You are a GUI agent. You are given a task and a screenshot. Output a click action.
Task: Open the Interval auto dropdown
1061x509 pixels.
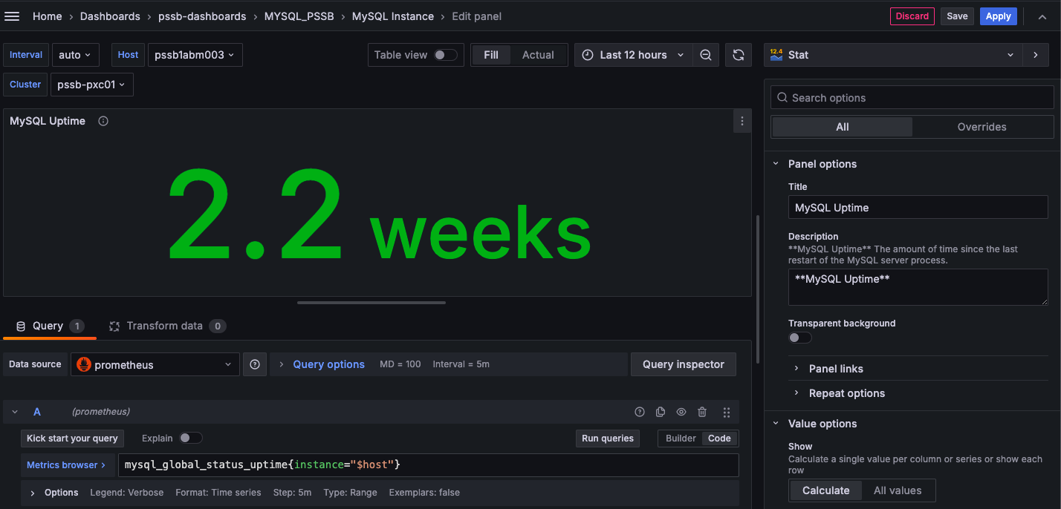point(75,55)
